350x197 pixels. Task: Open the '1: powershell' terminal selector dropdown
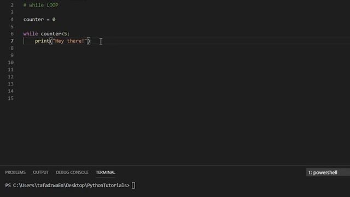[328, 172]
